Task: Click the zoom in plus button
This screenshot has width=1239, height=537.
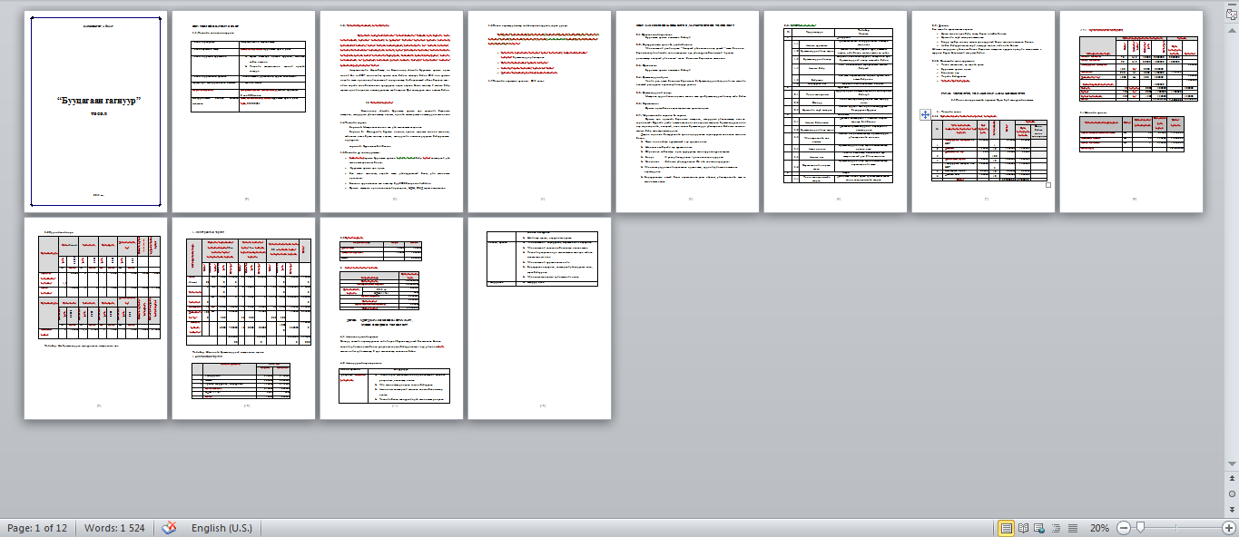Action: (x=1229, y=528)
